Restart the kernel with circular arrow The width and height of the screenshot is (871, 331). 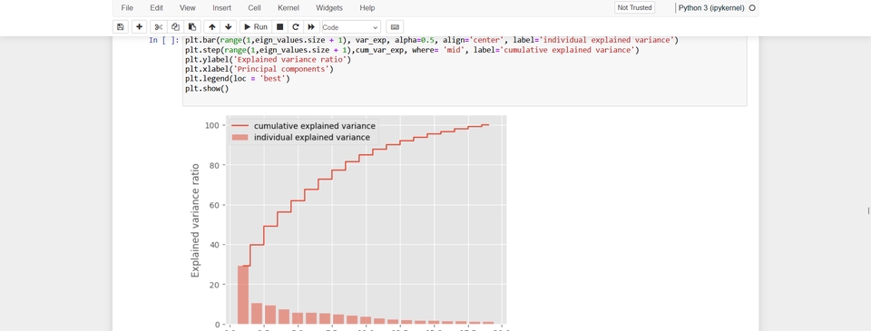coord(296,26)
